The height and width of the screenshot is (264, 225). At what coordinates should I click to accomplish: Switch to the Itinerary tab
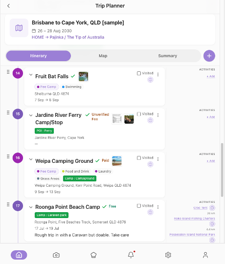click(x=39, y=56)
